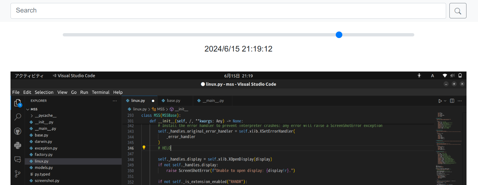
Task: Open factory.py in the explorer
Action: [44, 154]
